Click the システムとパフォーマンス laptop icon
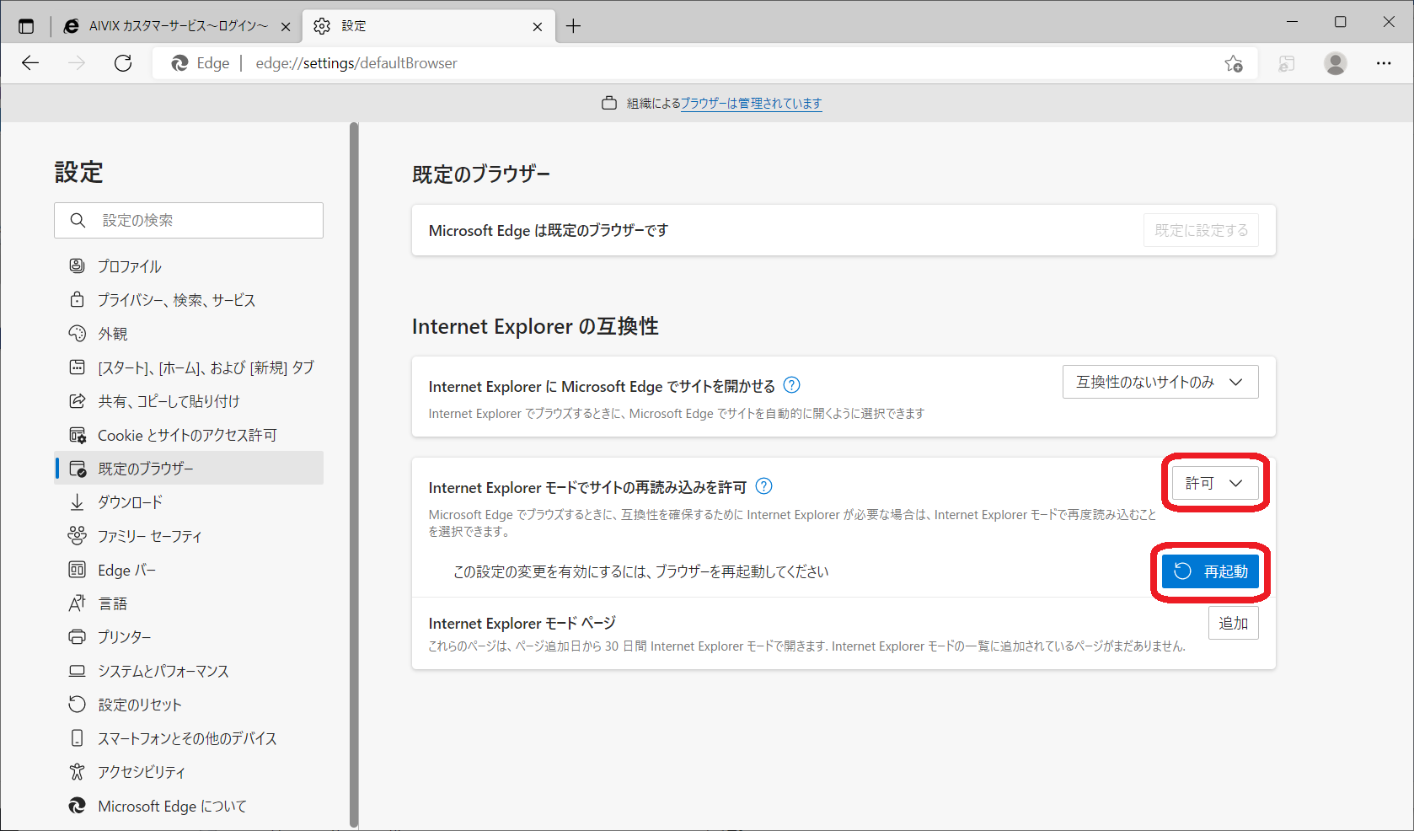Image resolution: width=1414 pixels, height=831 pixels. (x=77, y=671)
